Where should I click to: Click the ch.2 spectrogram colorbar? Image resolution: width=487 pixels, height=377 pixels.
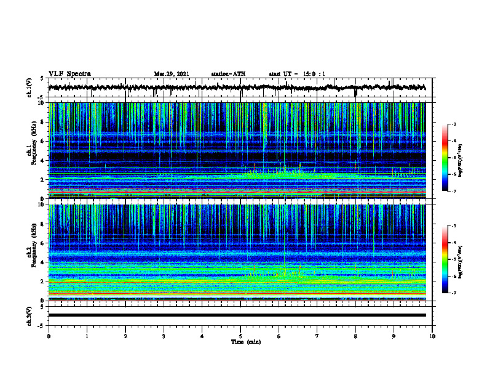coord(445,259)
